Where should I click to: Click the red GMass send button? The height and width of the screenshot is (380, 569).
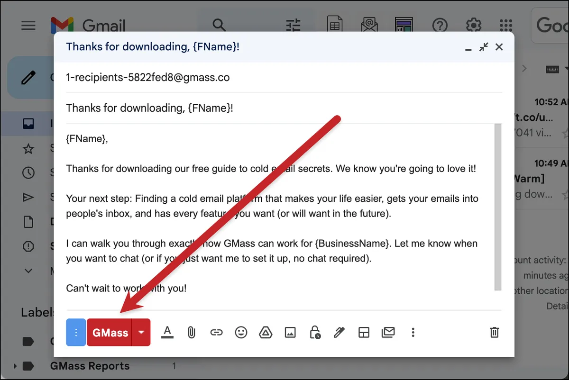[110, 332]
